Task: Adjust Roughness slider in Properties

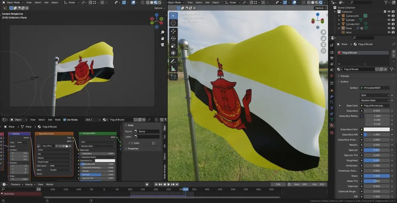Action: (376, 160)
